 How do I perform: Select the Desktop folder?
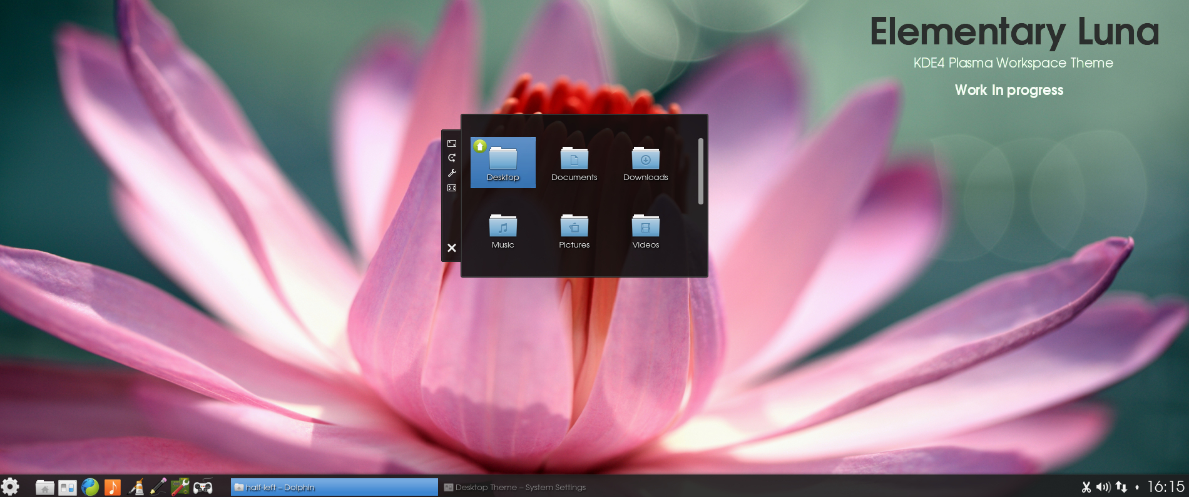point(503,163)
